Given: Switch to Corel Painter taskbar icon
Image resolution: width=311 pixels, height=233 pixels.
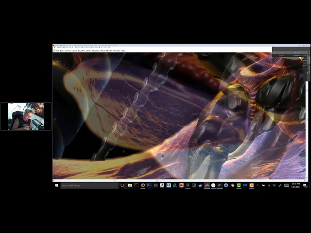Looking at the screenshot, I should 207,185.
